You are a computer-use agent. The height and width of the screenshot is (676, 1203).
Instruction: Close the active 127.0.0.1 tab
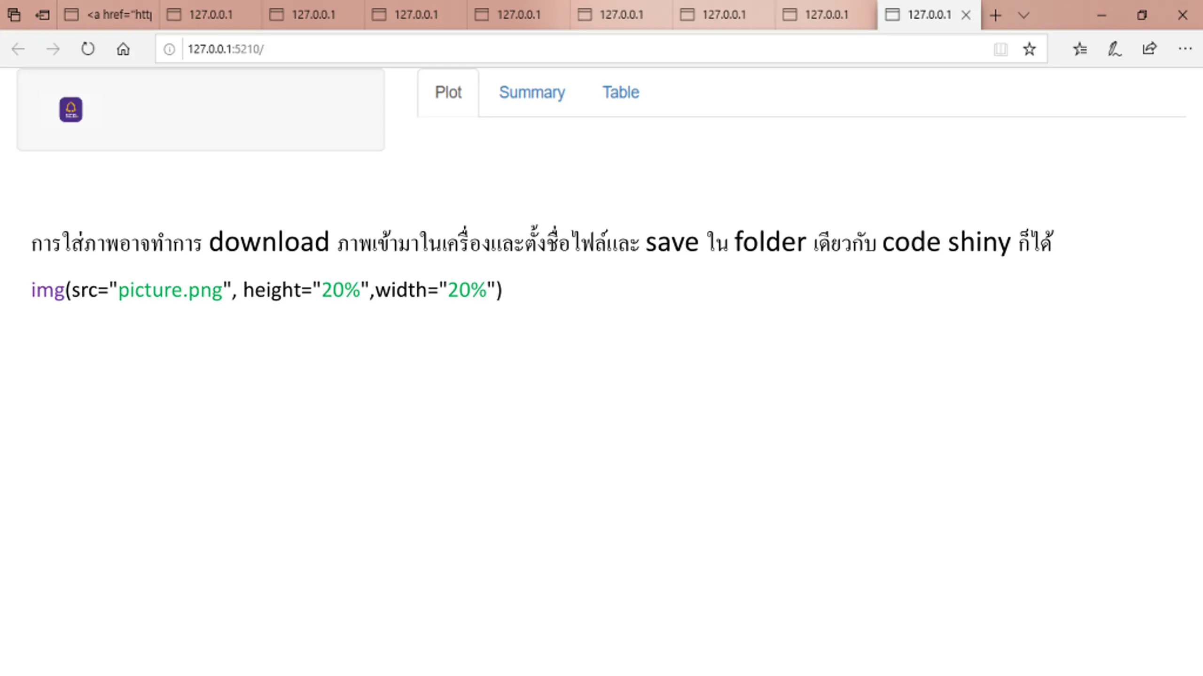click(x=966, y=15)
